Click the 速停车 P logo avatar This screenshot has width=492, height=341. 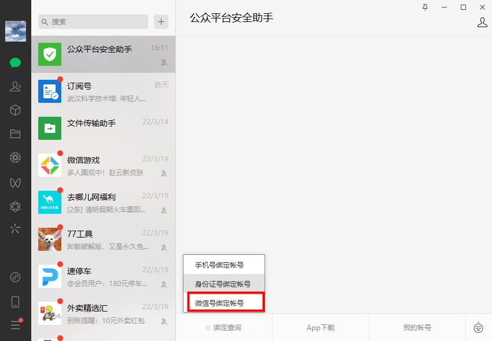pos(50,276)
